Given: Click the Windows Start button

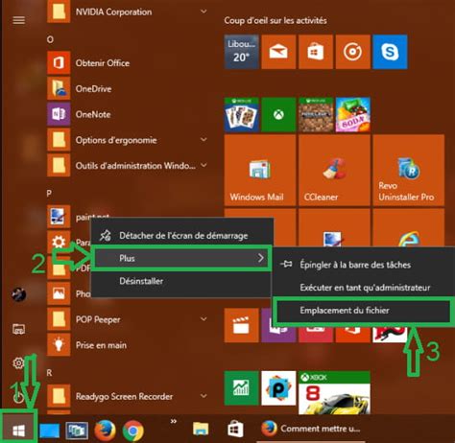Looking at the screenshot, I should [x=18, y=430].
